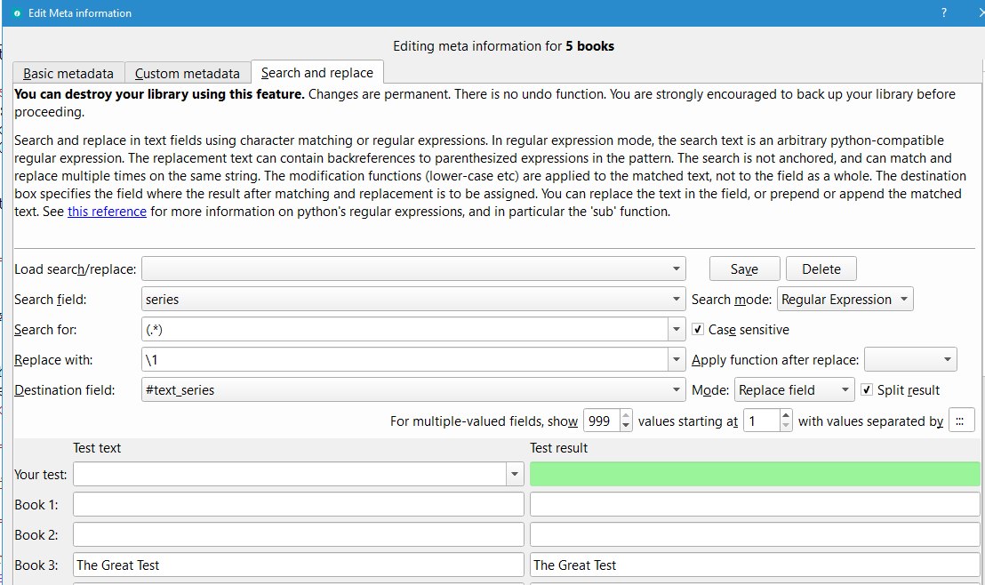Click the Delete button

(821, 269)
